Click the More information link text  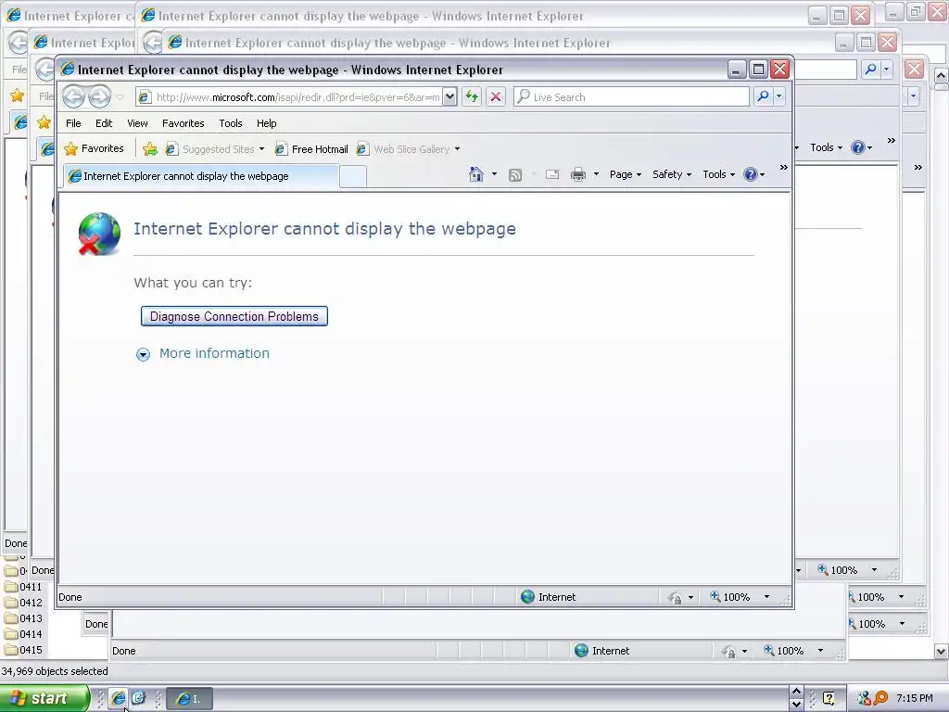[x=214, y=353]
